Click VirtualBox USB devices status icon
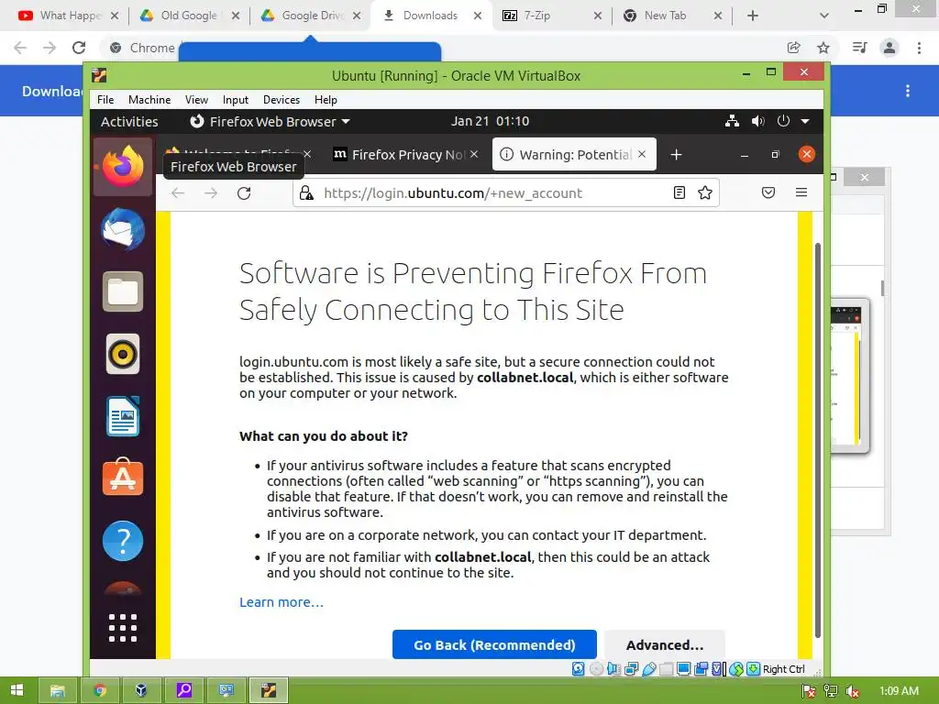This screenshot has width=939, height=704. pyautogui.click(x=648, y=668)
